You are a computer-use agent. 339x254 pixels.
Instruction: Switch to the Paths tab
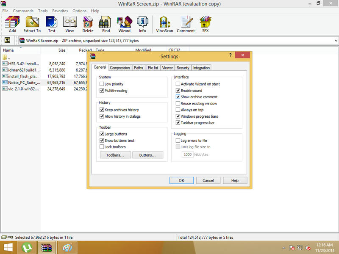[139, 68]
